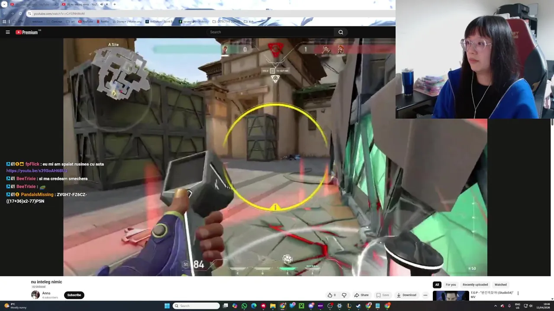This screenshot has width=554, height=311.
Task: Focus the YouTube search box
Action: click(270, 32)
